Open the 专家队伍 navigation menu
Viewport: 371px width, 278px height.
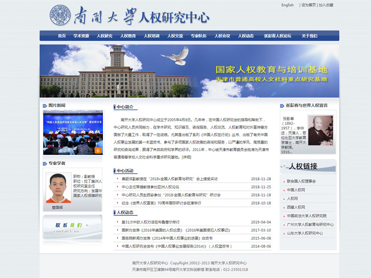(x=198, y=36)
